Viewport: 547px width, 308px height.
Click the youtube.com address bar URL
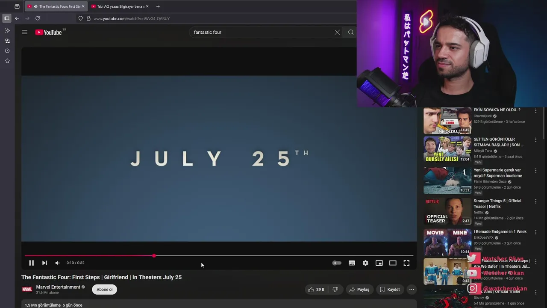[x=132, y=18]
